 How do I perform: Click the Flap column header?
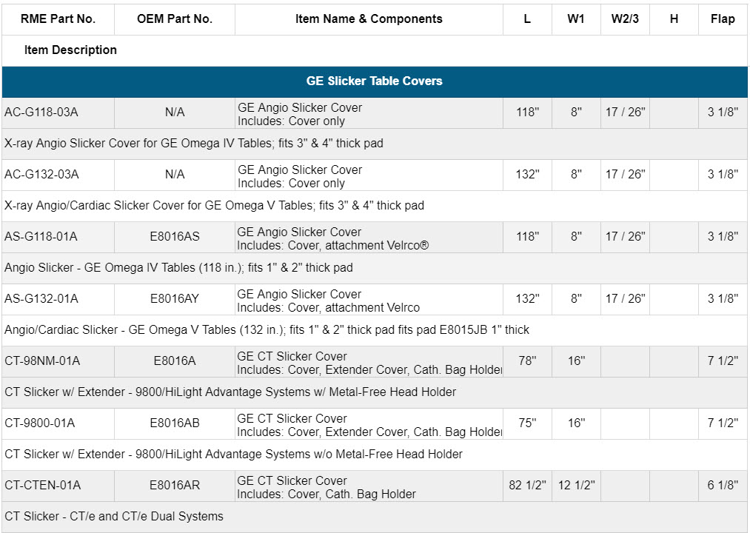tap(722, 19)
